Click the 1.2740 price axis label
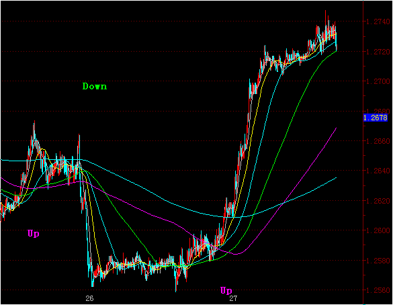Viewport: 393px width, 305px height. (378, 21)
